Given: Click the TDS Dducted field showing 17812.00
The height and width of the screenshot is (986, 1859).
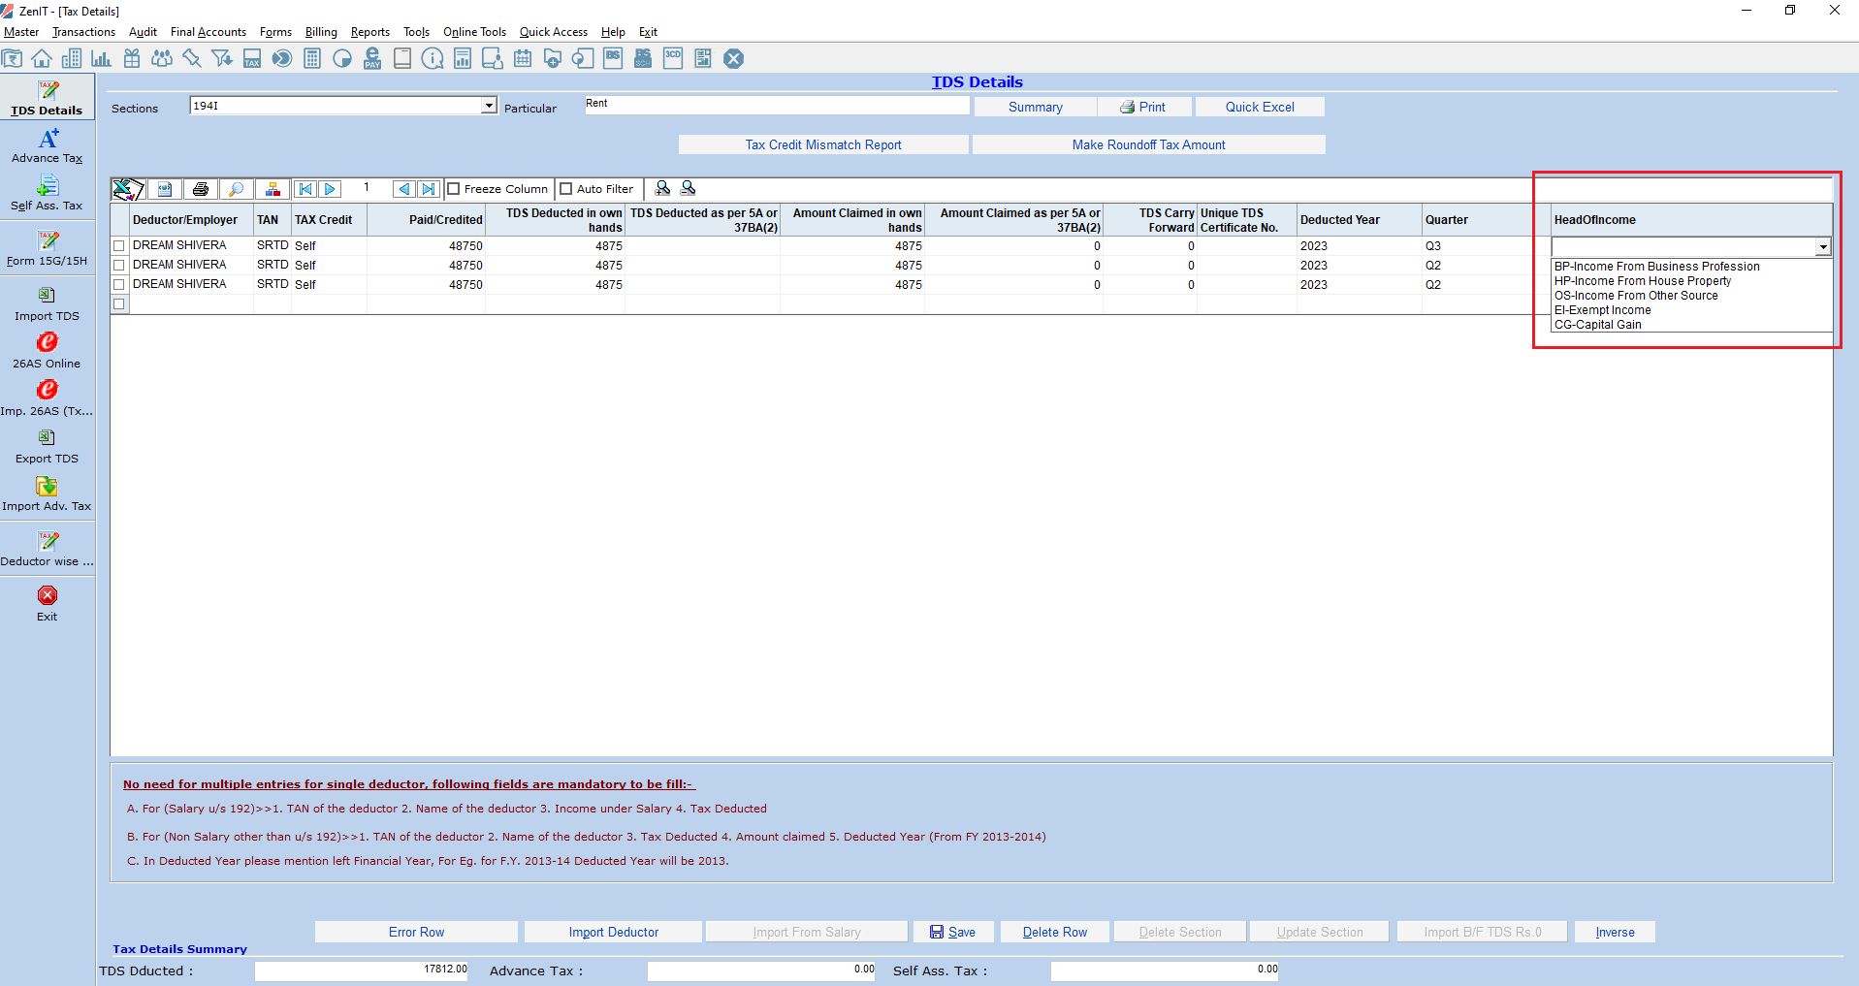Looking at the screenshot, I should pos(362,970).
